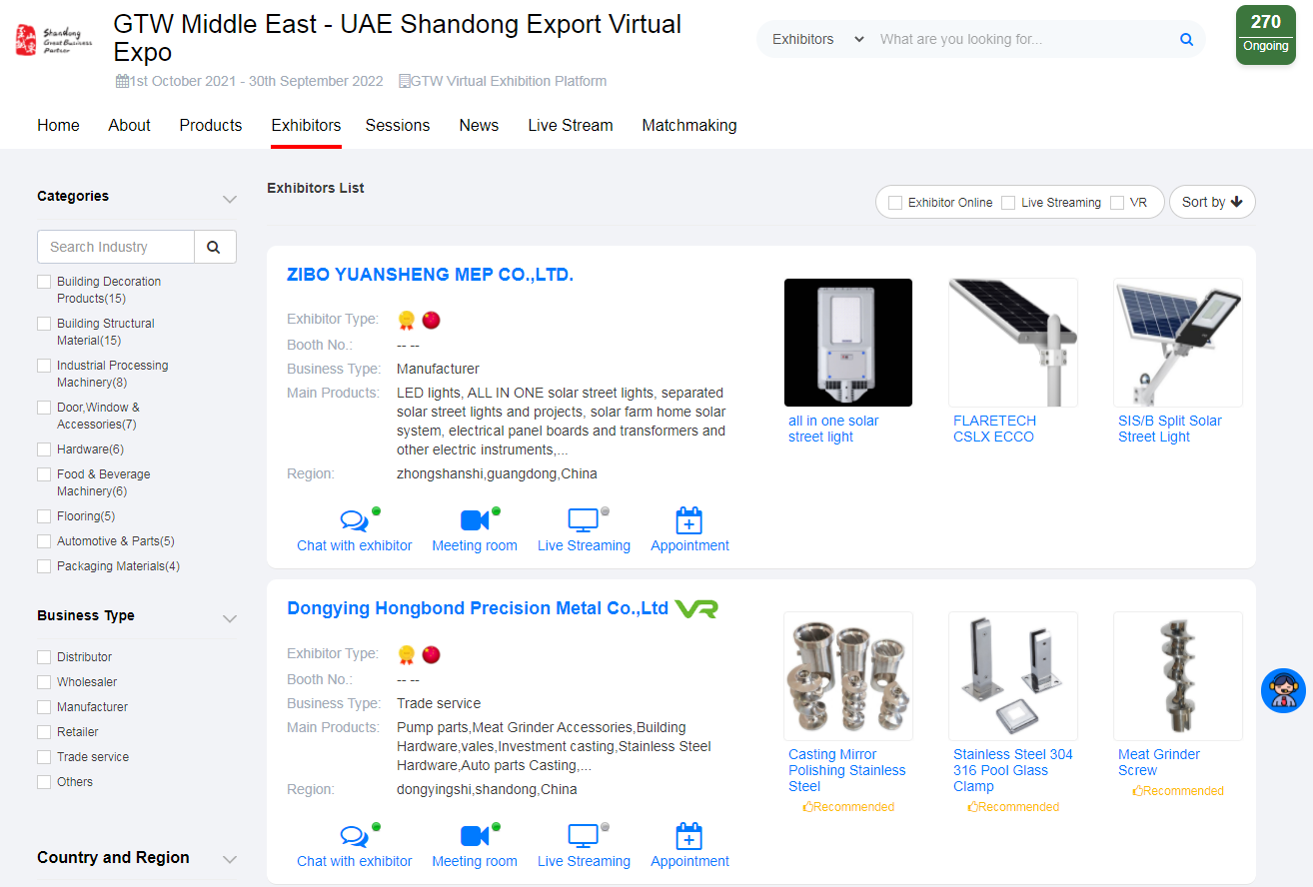Screen dimensions: 1313x887
Task: Tick the Retailer business type checkbox
Action: [44, 732]
